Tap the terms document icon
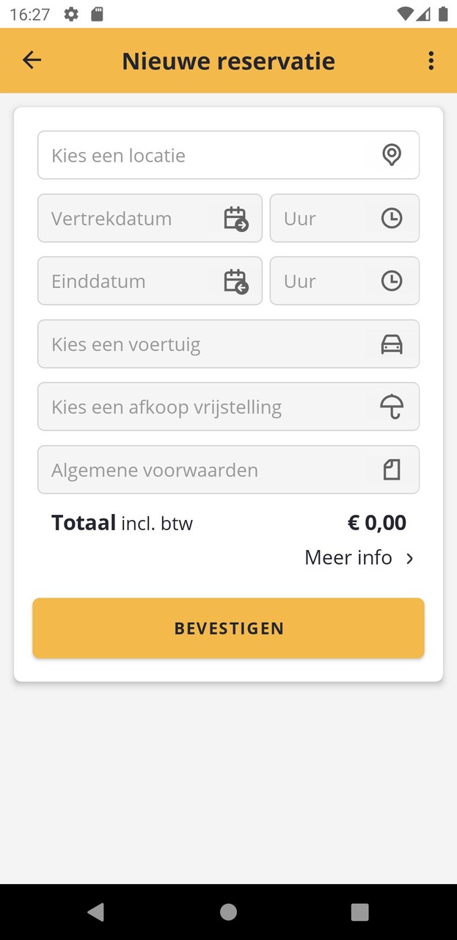Screen dimensions: 457x940 click(392, 470)
